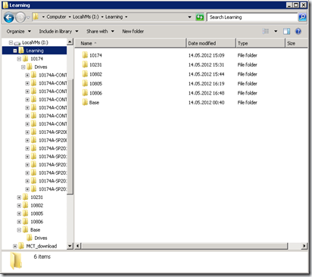Open the view options dropdown arrow
Viewport: 312px width, 277px height.
276,31
